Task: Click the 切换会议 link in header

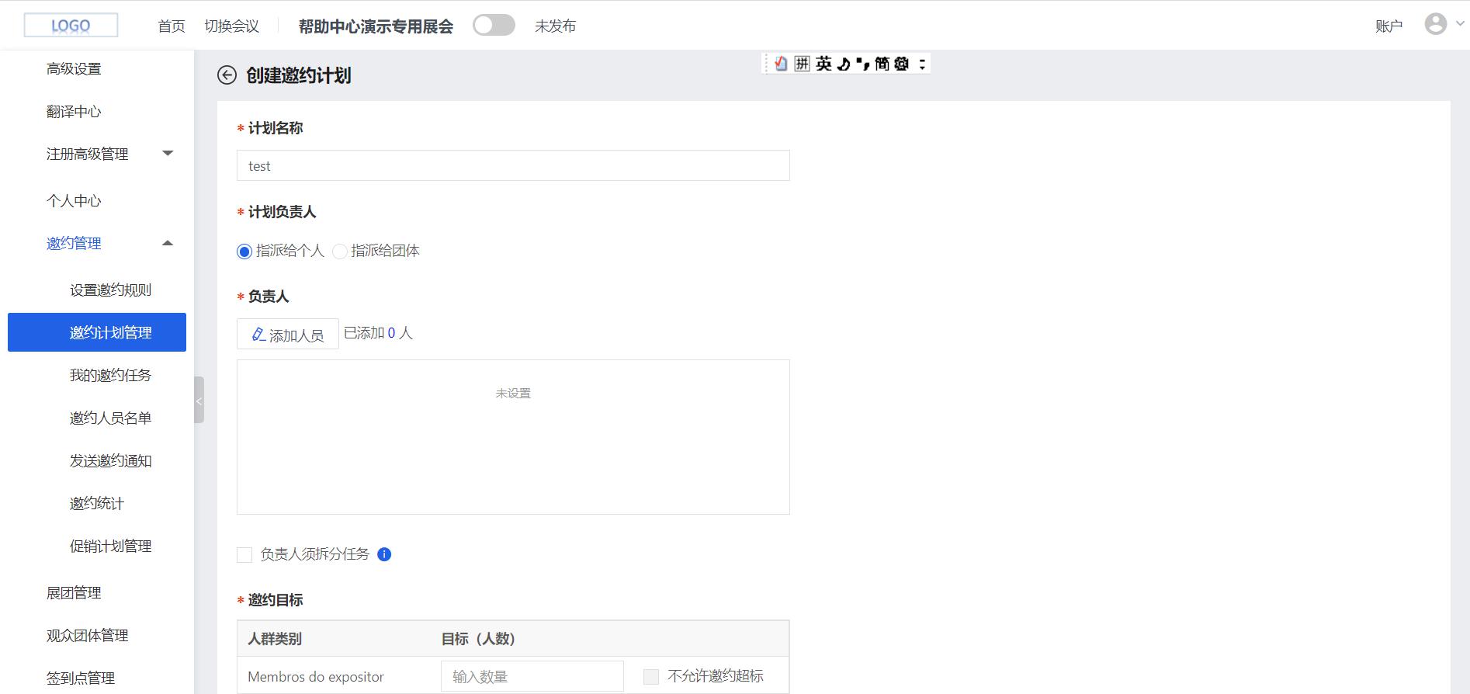Action: (x=231, y=26)
